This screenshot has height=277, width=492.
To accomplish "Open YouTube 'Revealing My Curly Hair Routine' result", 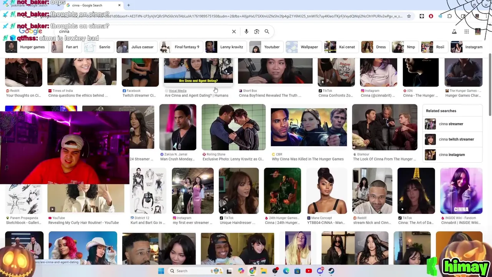I will 83,223.
